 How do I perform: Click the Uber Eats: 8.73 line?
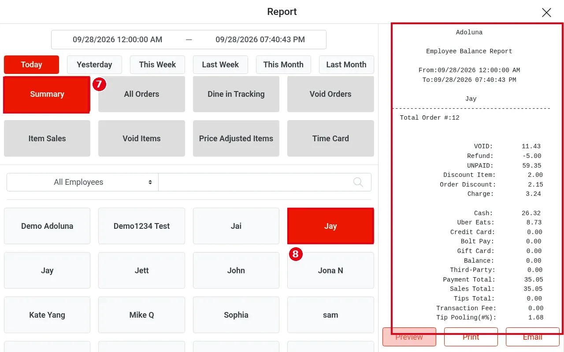[500, 223]
